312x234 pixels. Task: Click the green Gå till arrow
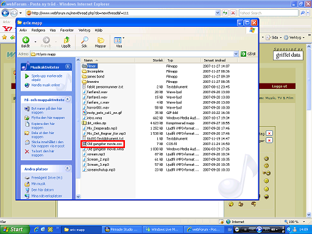coord(243,54)
